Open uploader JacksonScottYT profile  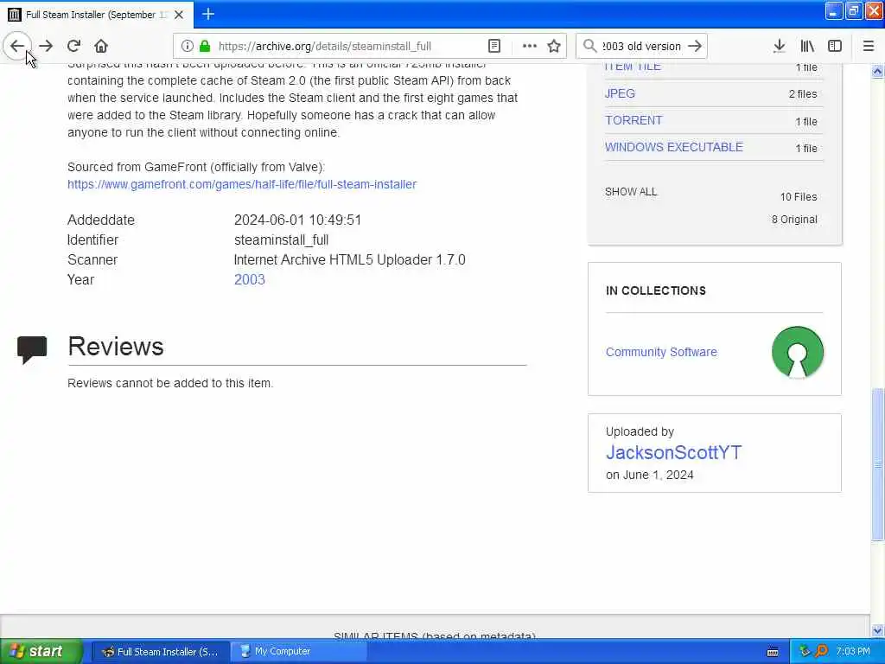[x=673, y=452]
